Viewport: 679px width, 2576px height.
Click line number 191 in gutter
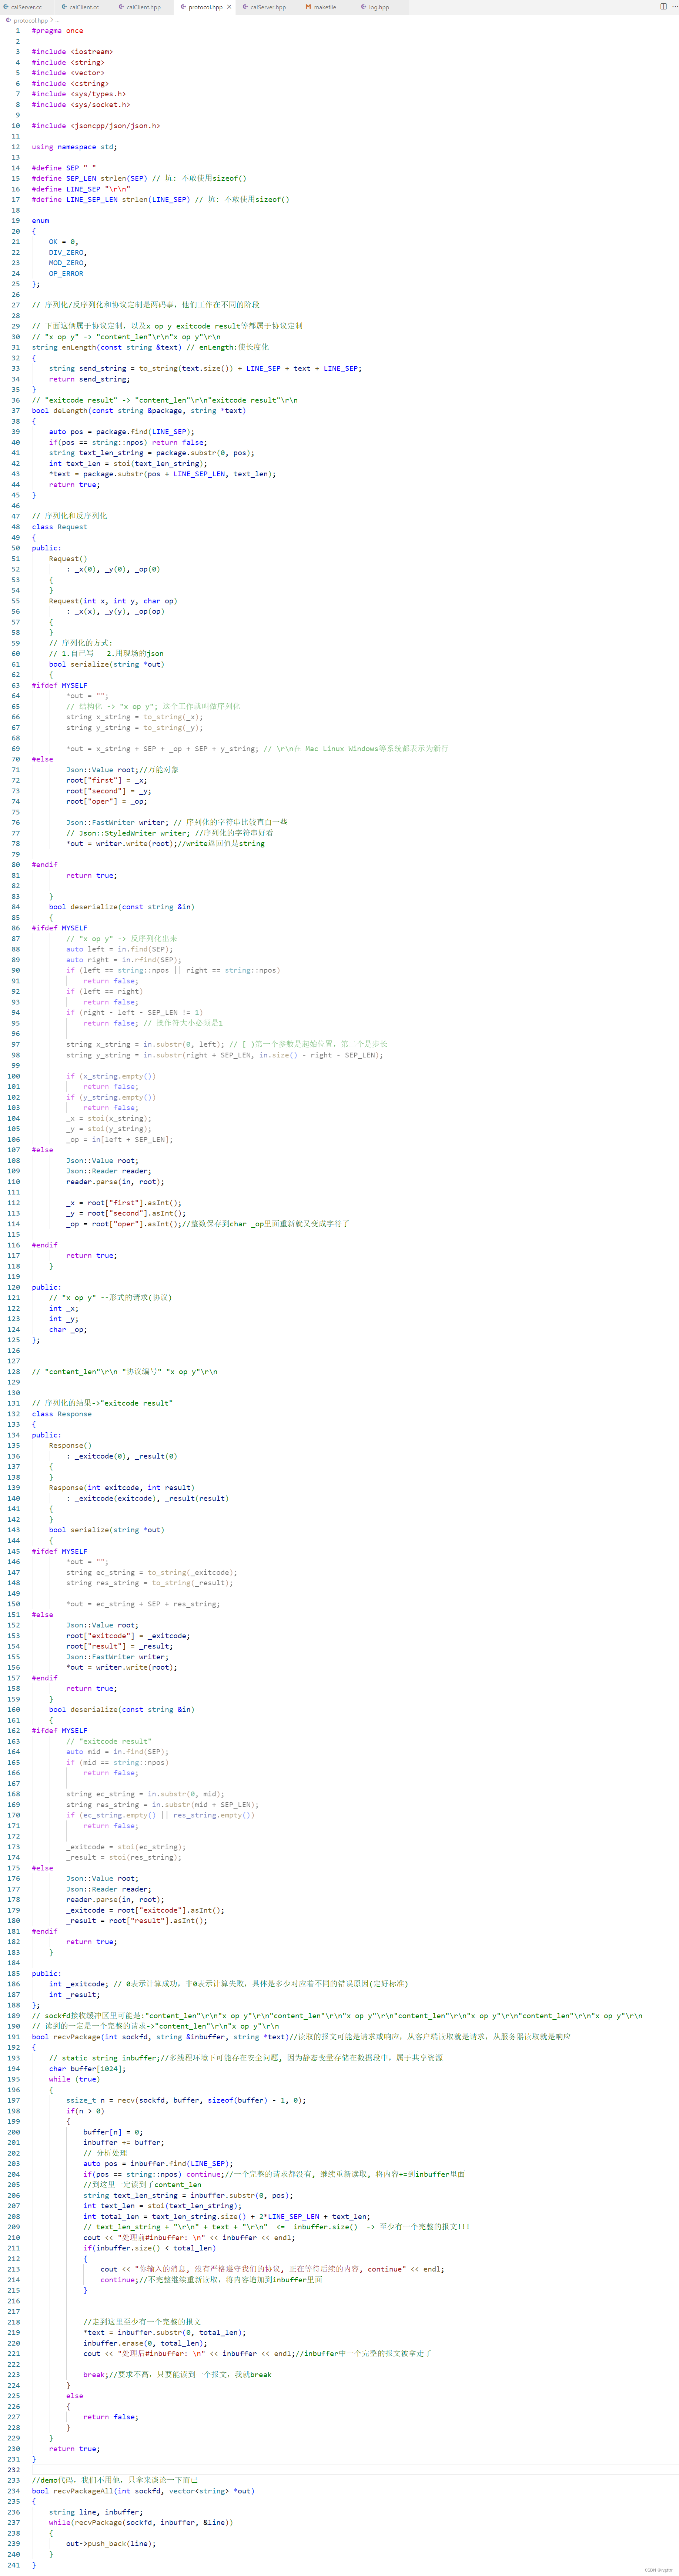click(14, 2037)
